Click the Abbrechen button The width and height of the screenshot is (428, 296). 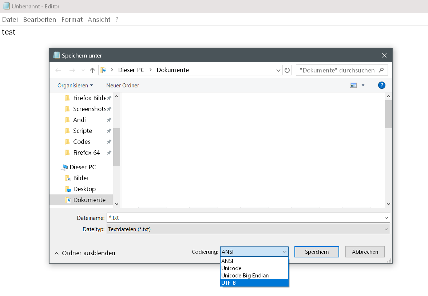(x=365, y=252)
